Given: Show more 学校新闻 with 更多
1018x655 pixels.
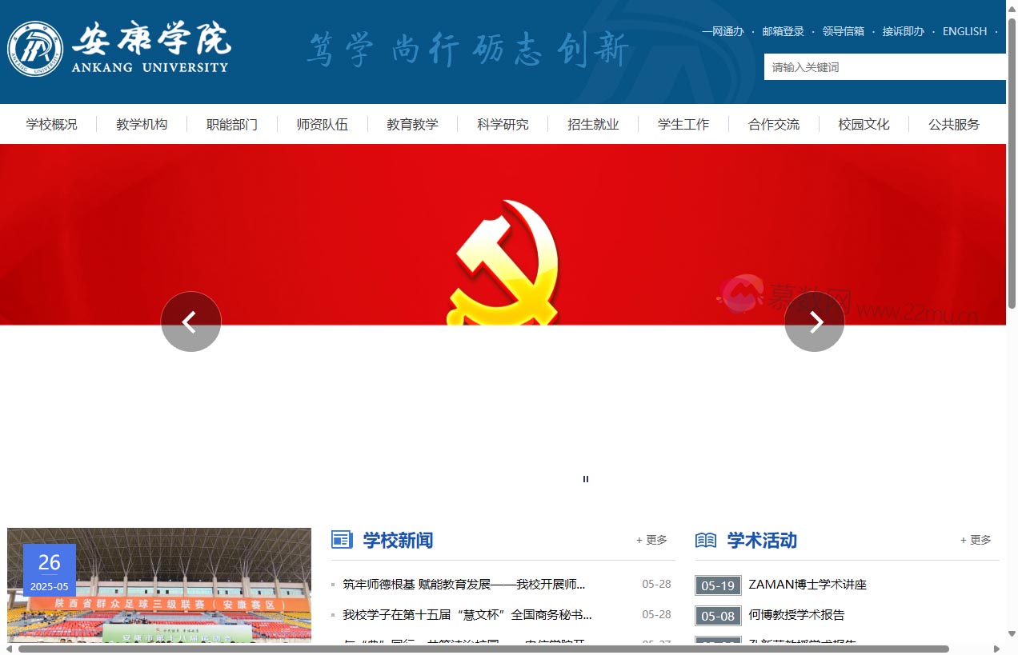Looking at the screenshot, I should (x=651, y=540).
